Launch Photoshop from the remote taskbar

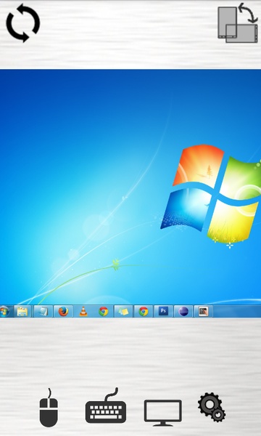(163, 311)
